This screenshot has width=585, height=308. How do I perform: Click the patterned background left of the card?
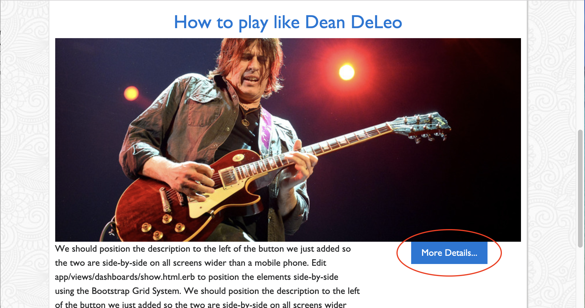coord(25,154)
